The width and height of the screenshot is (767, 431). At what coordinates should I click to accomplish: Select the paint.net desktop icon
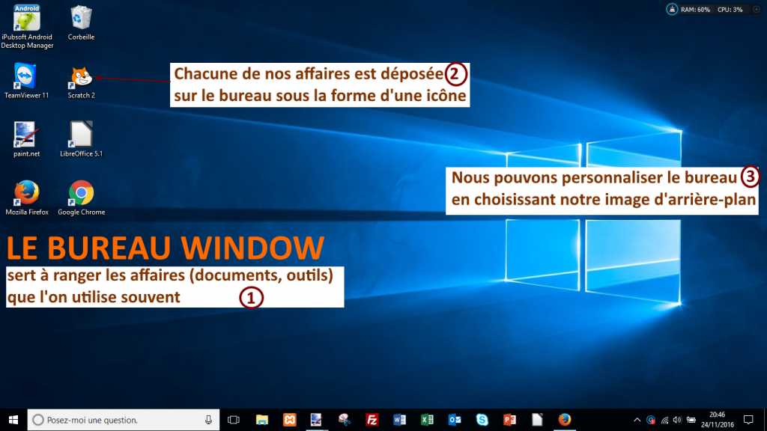click(x=26, y=139)
